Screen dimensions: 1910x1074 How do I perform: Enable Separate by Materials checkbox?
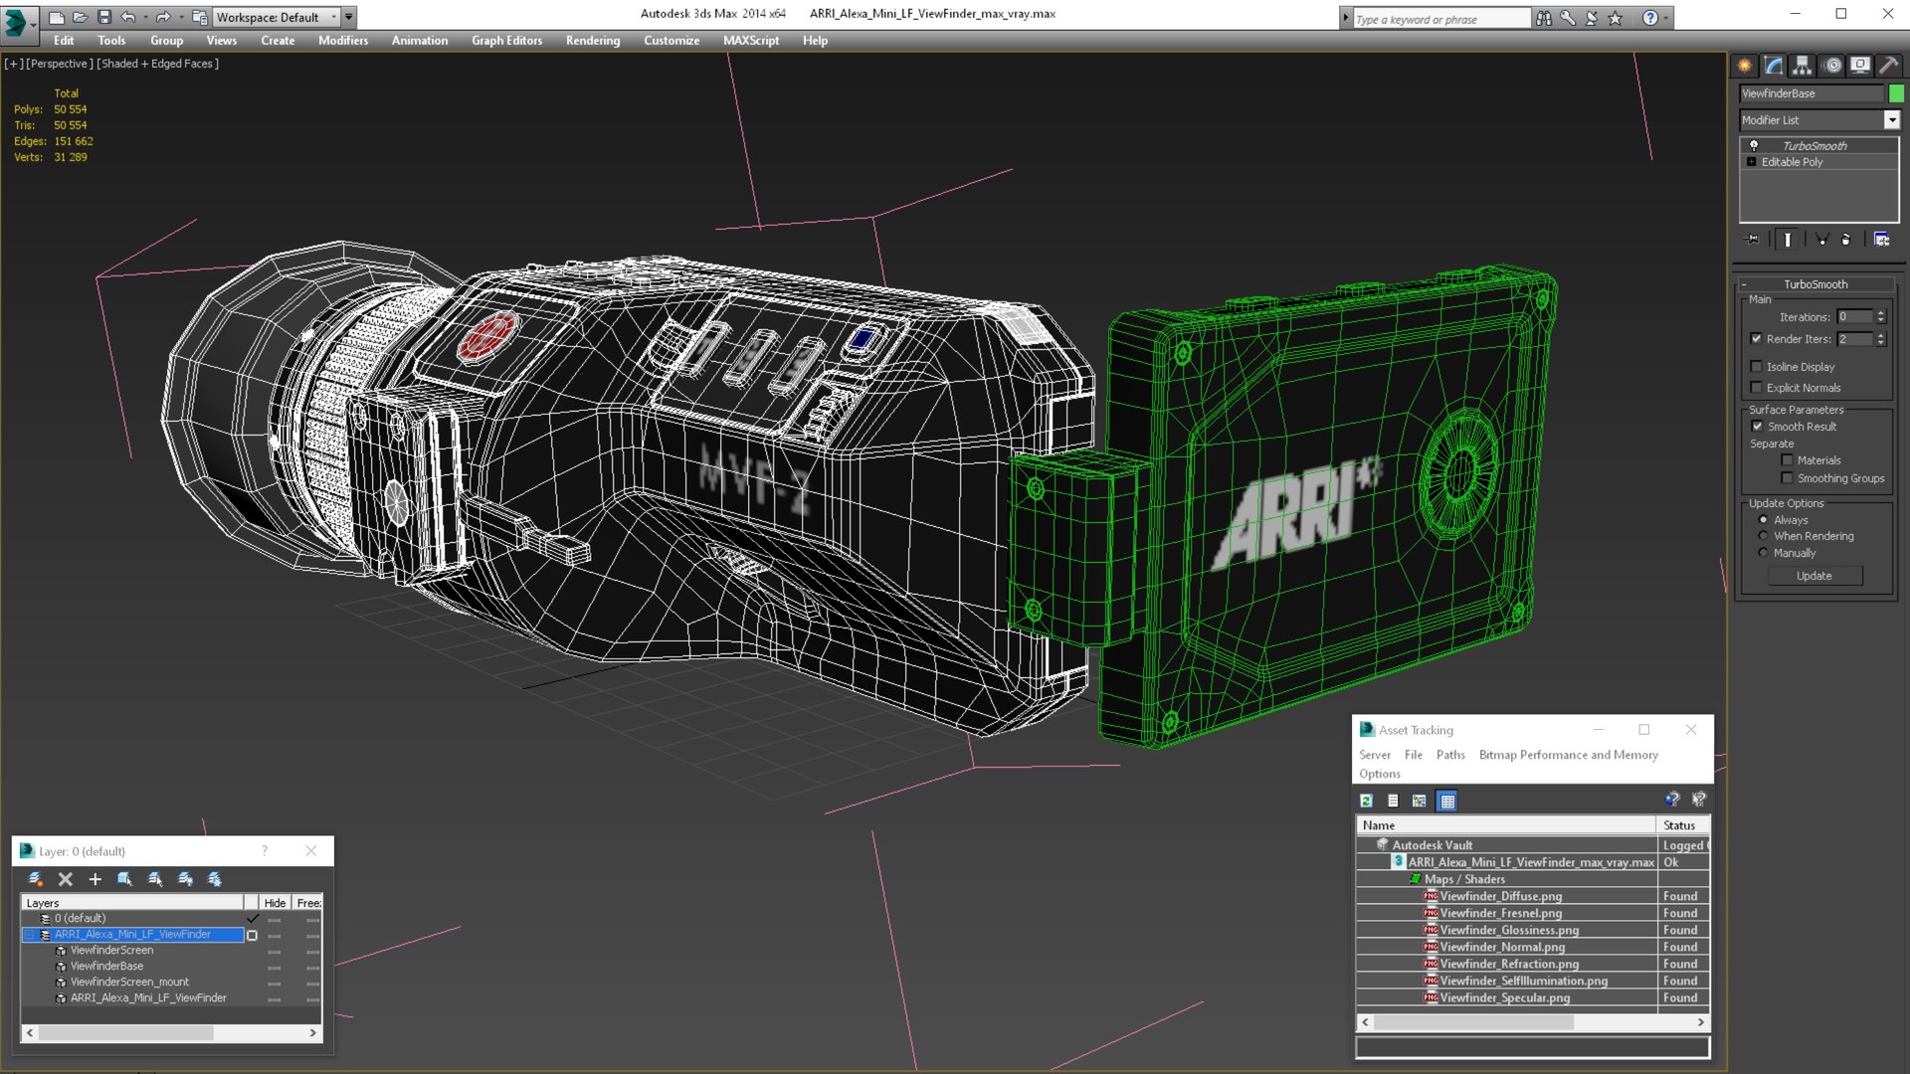point(1788,460)
